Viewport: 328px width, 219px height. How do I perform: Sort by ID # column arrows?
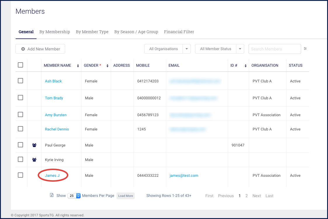(245, 66)
